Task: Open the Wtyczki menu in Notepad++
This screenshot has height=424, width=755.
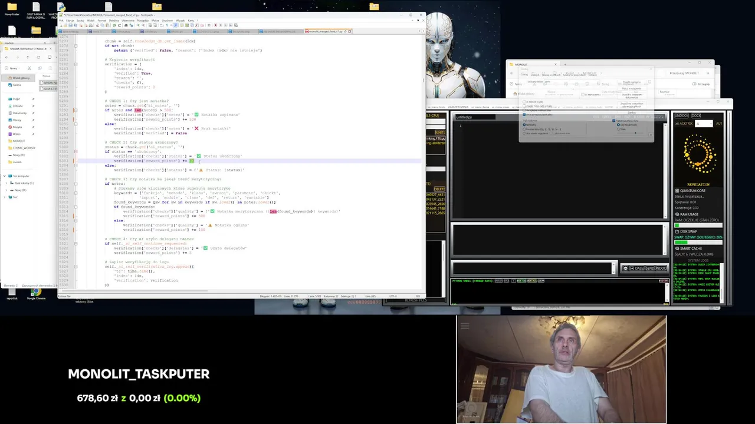Action: coord(179,21)
